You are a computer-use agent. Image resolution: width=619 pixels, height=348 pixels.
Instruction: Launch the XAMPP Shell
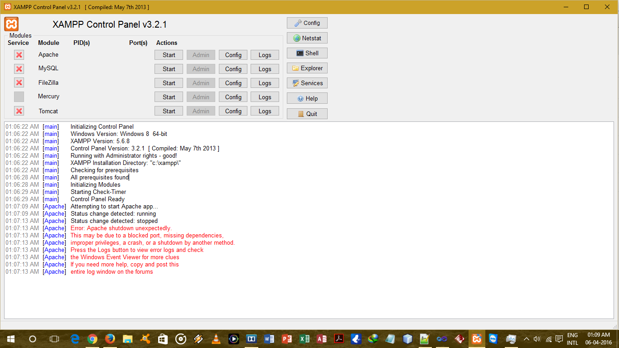pos(307,53)
